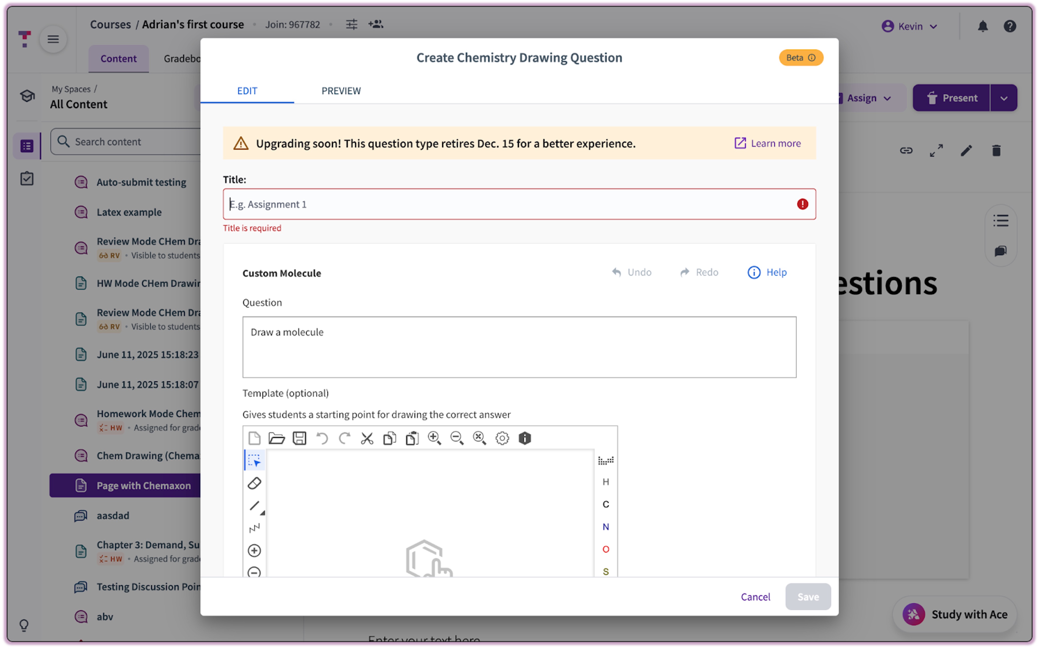Click the Courses breadcrumb link
This screenshot has height=649, width=1039.
pos(110,24)
